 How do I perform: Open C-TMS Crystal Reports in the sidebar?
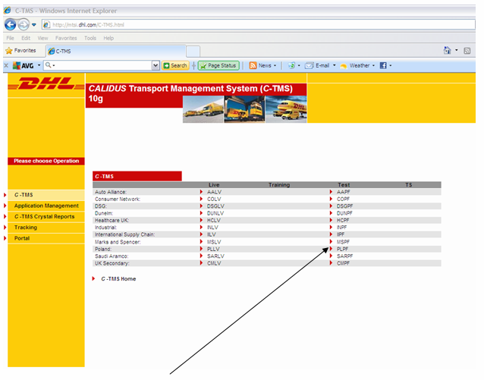[45, 216]
